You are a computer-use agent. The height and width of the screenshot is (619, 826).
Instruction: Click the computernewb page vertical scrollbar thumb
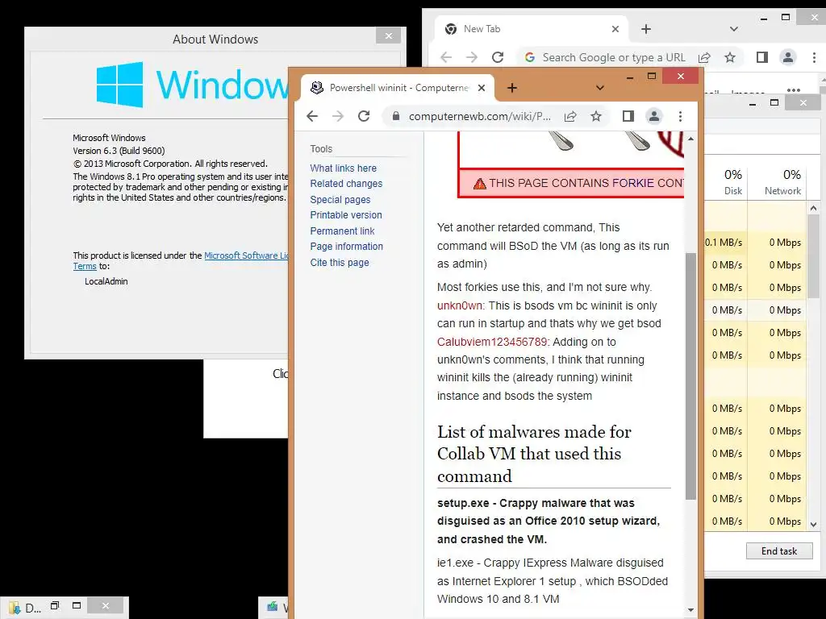[690, 376]
